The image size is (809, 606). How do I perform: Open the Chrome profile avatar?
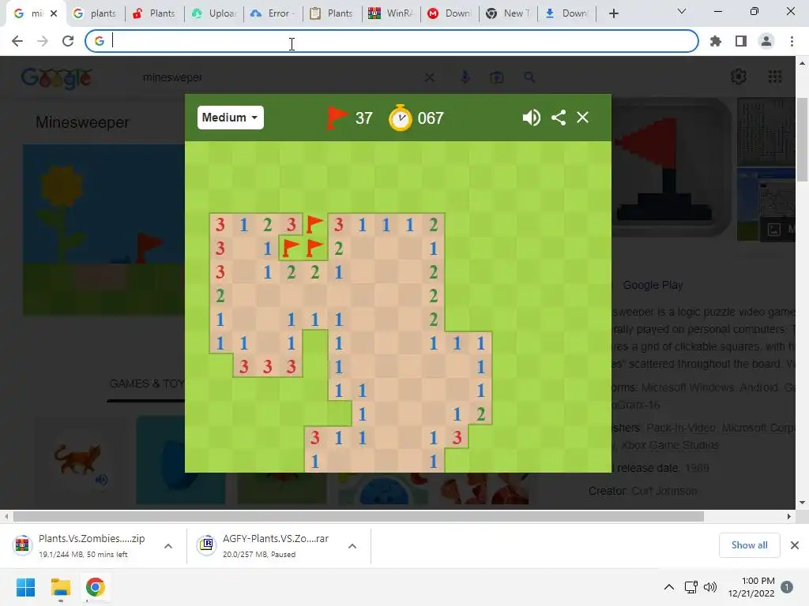coord(766,41)
